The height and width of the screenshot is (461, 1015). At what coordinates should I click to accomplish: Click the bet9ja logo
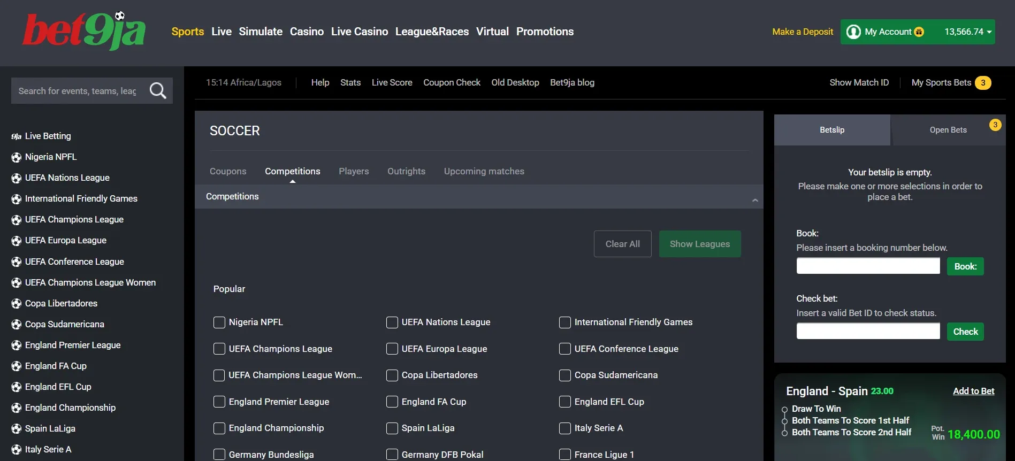[x=84, y=31]
